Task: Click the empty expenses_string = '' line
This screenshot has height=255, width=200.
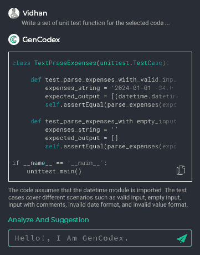Action: [x=81, y=129]
